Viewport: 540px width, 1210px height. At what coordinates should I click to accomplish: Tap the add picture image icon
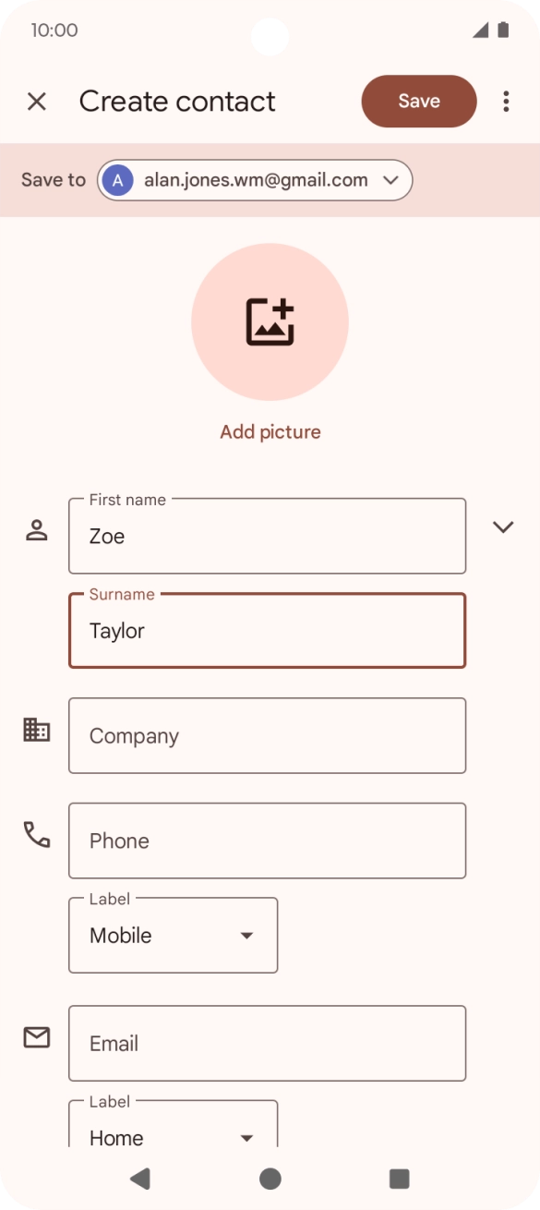click(270, 321)
